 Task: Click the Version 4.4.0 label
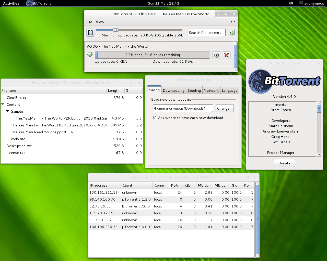coord(284,97)
